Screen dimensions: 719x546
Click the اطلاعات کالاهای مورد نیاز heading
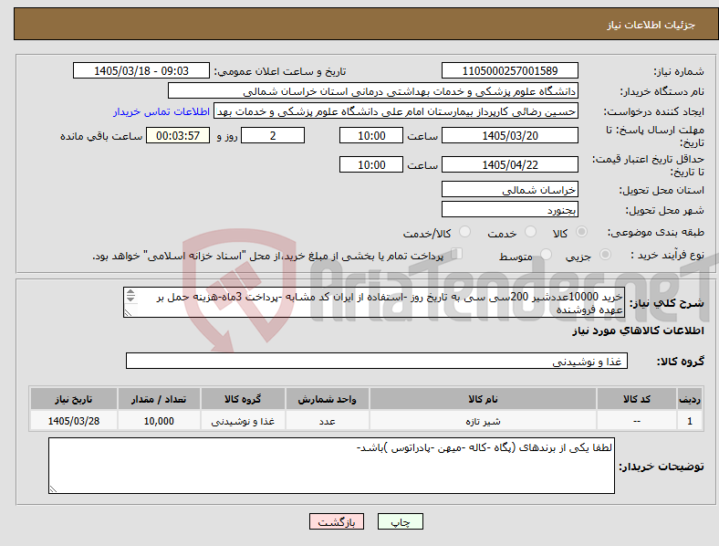click(638, 331)
